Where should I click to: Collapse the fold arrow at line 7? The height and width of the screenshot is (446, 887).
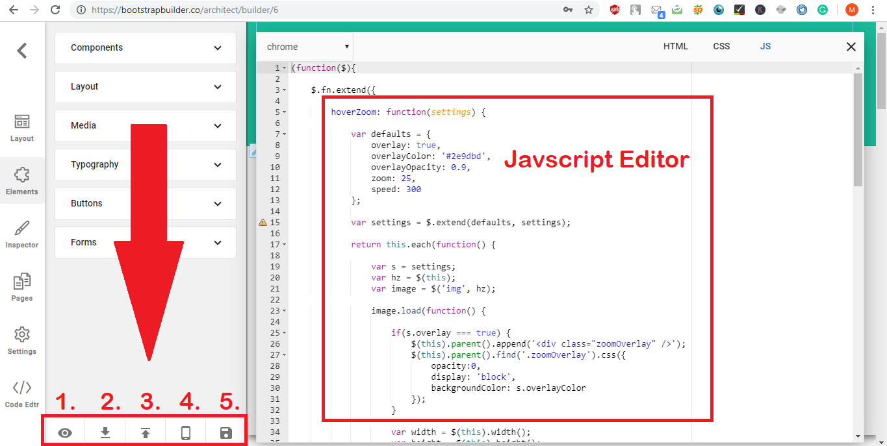click(x=285, y=134)
